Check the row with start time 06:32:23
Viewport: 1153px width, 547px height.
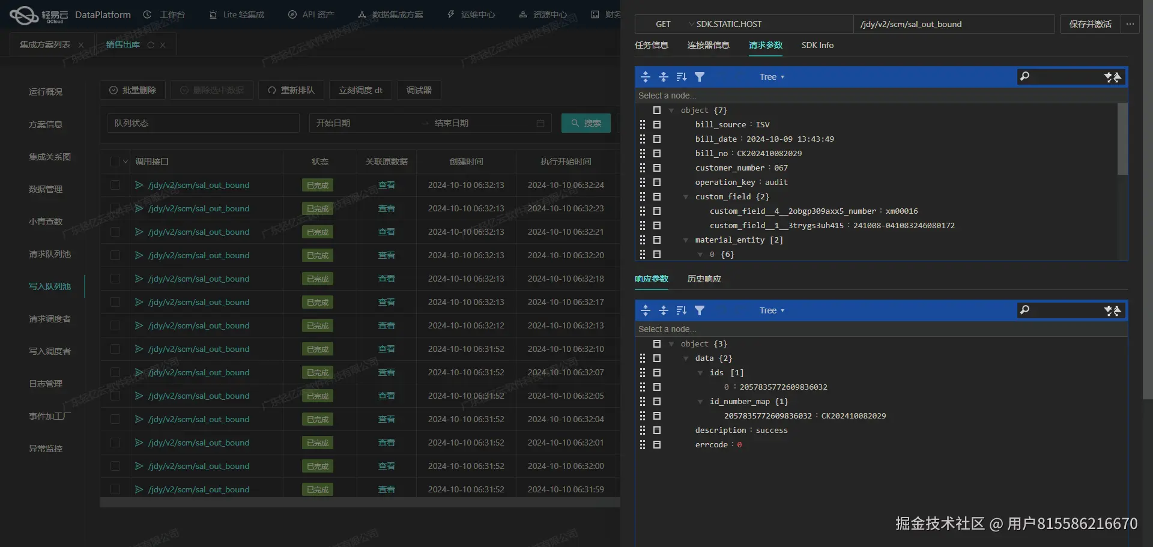(115, 208)
